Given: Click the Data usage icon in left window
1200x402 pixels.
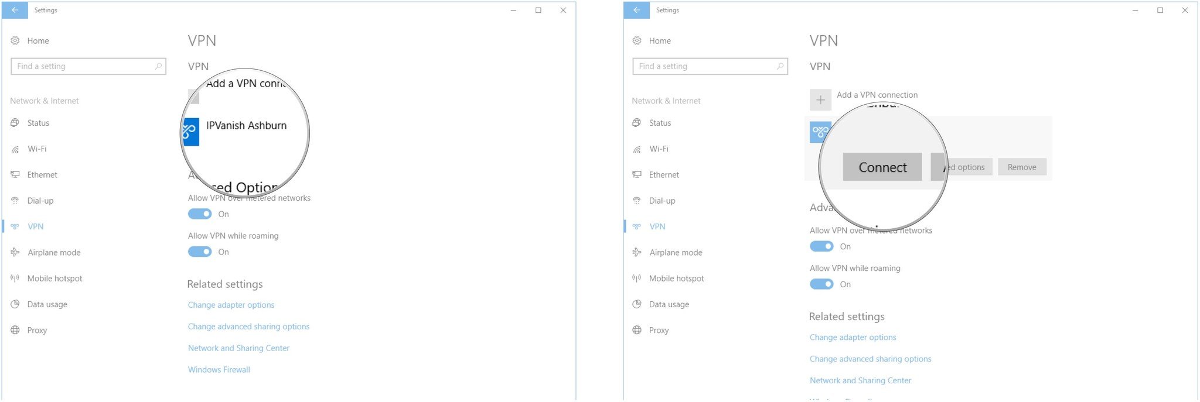Looking at the screenshot, I should click(15, 304).
